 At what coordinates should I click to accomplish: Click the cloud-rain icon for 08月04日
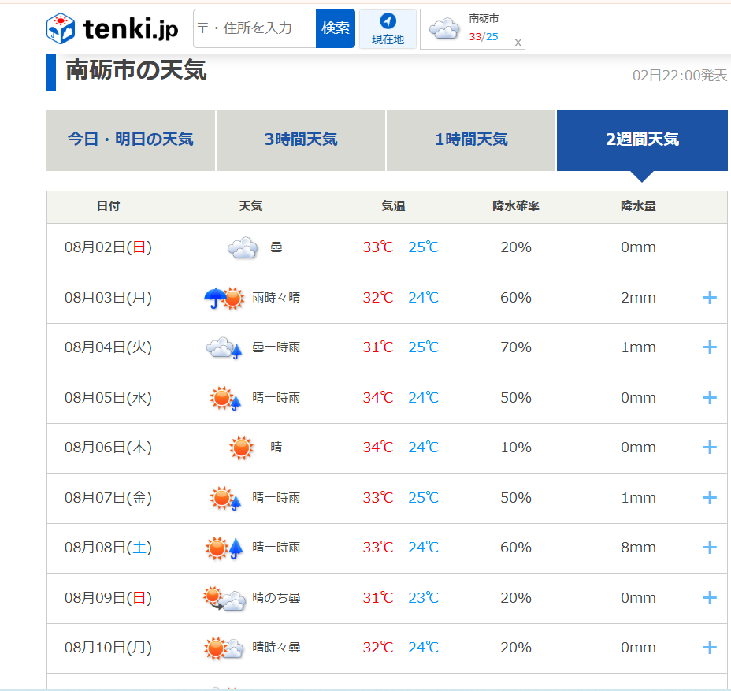click(224, 347)
